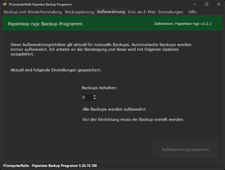Open the Backup und Wiederherstellung tab
This screenshot has width=225, height=170.
tap(33, 12)
